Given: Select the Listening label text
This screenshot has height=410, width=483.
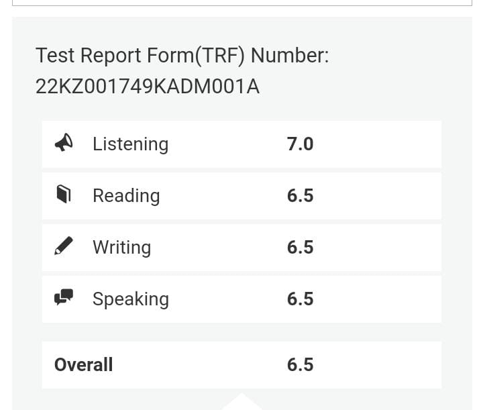Looking at the screenshot, I should 131,144.
